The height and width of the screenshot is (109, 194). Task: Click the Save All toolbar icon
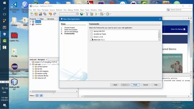(x=45, y=14)
